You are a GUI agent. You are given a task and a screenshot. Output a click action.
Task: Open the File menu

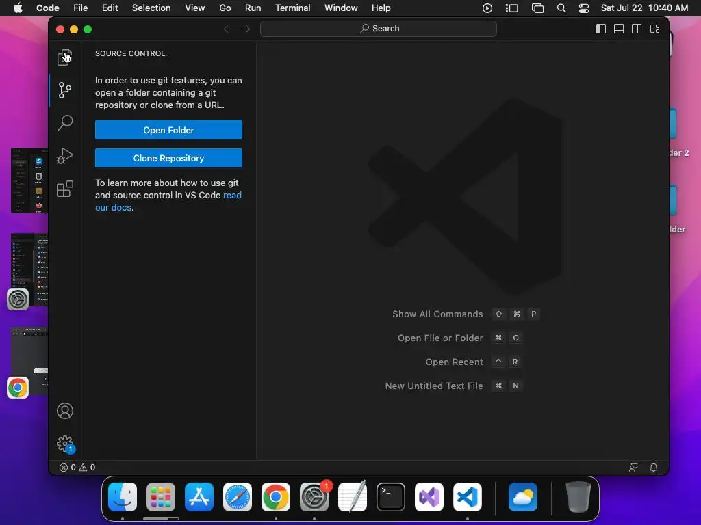pyautogui.click(x=81, y=8)
